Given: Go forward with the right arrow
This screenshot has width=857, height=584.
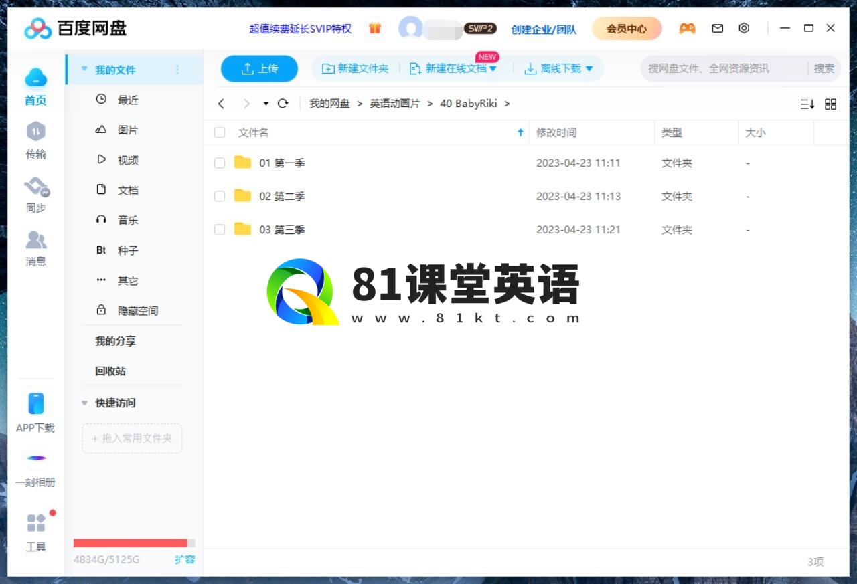Looking at the screenshot, I should click(246, 104).
